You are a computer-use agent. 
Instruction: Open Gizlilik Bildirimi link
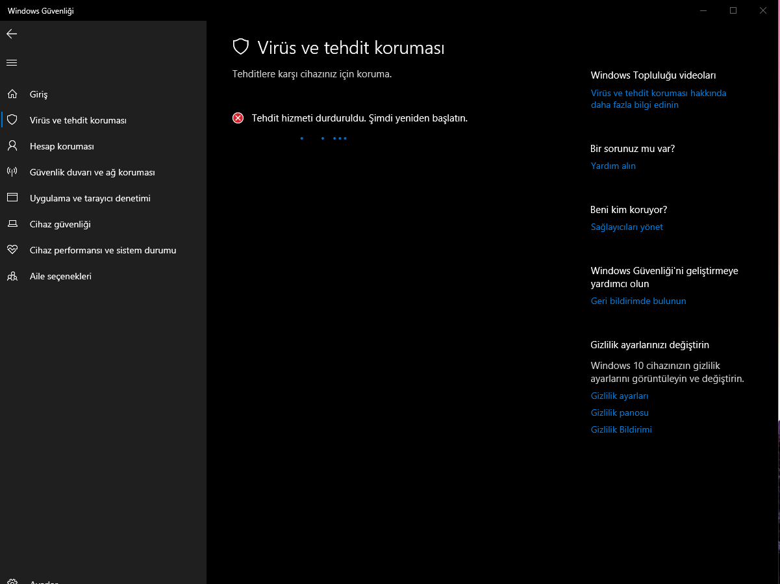(x=622, y=429)
